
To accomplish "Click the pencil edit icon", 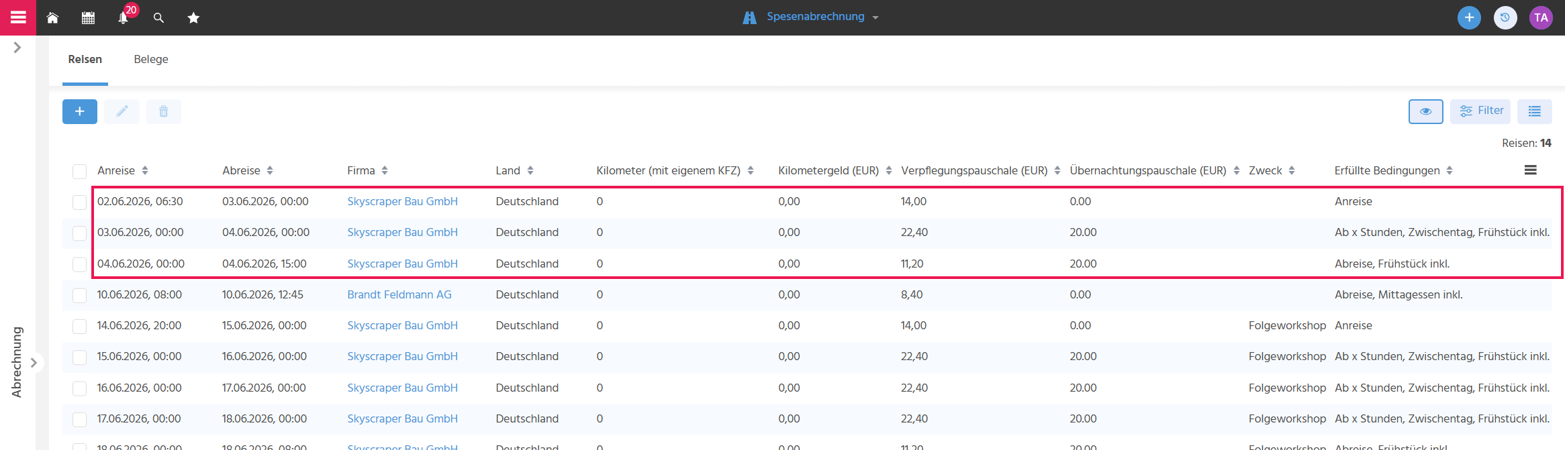I will click(x=122, y=111).
